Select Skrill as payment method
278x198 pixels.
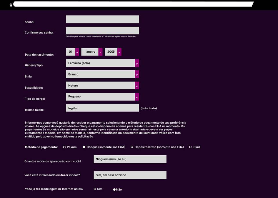(190, 147)
